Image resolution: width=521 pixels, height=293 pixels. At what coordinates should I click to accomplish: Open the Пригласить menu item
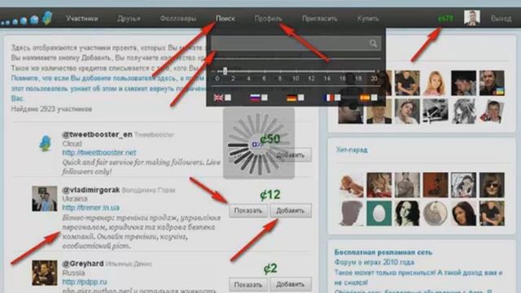[x=319, y=19]
